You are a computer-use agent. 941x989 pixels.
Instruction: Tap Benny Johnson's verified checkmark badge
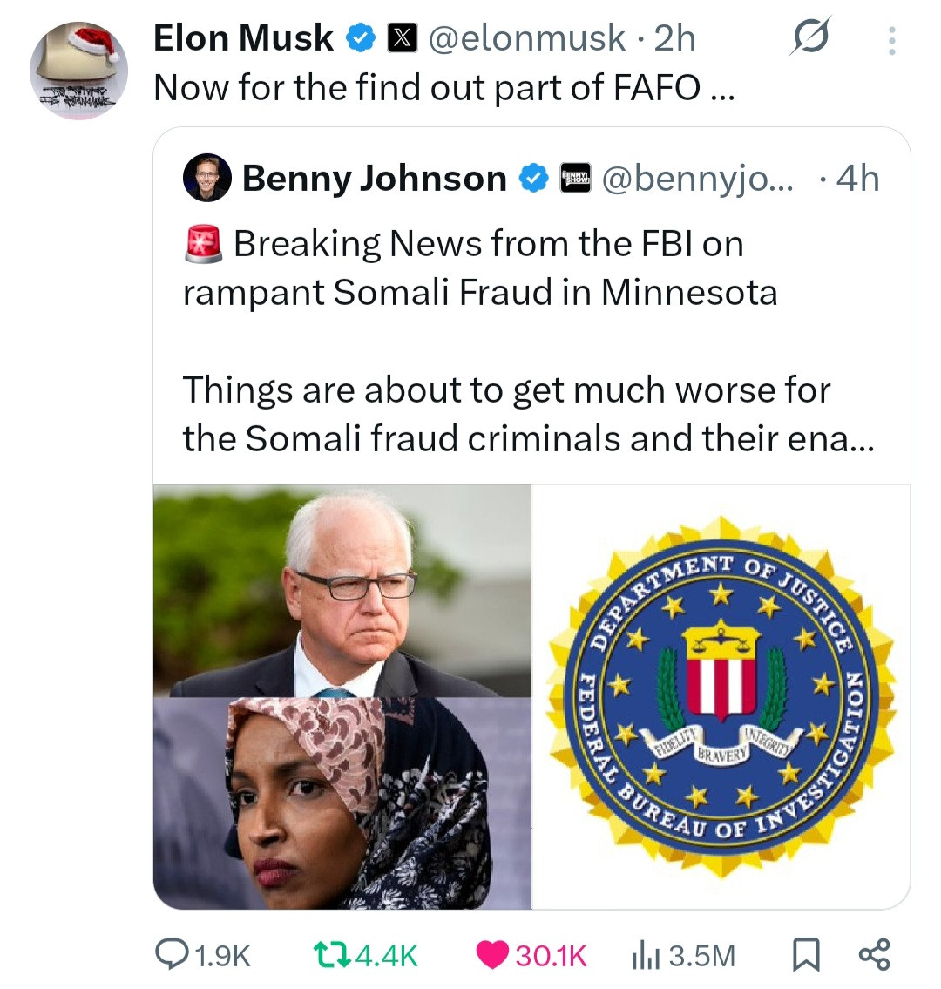(533, 179)
